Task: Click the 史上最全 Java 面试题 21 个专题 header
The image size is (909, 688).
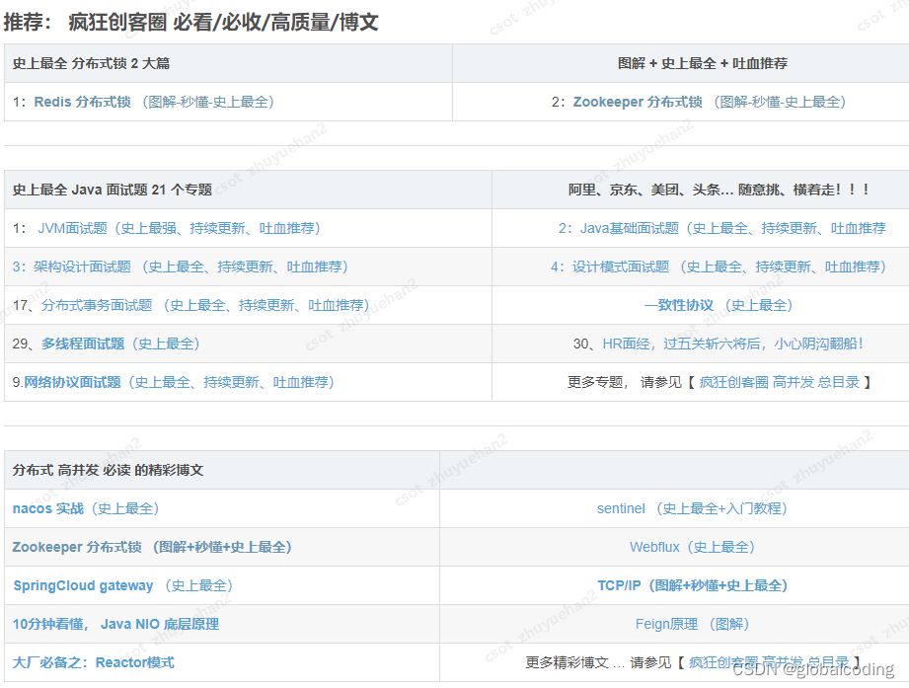Action: click(112, 190)
